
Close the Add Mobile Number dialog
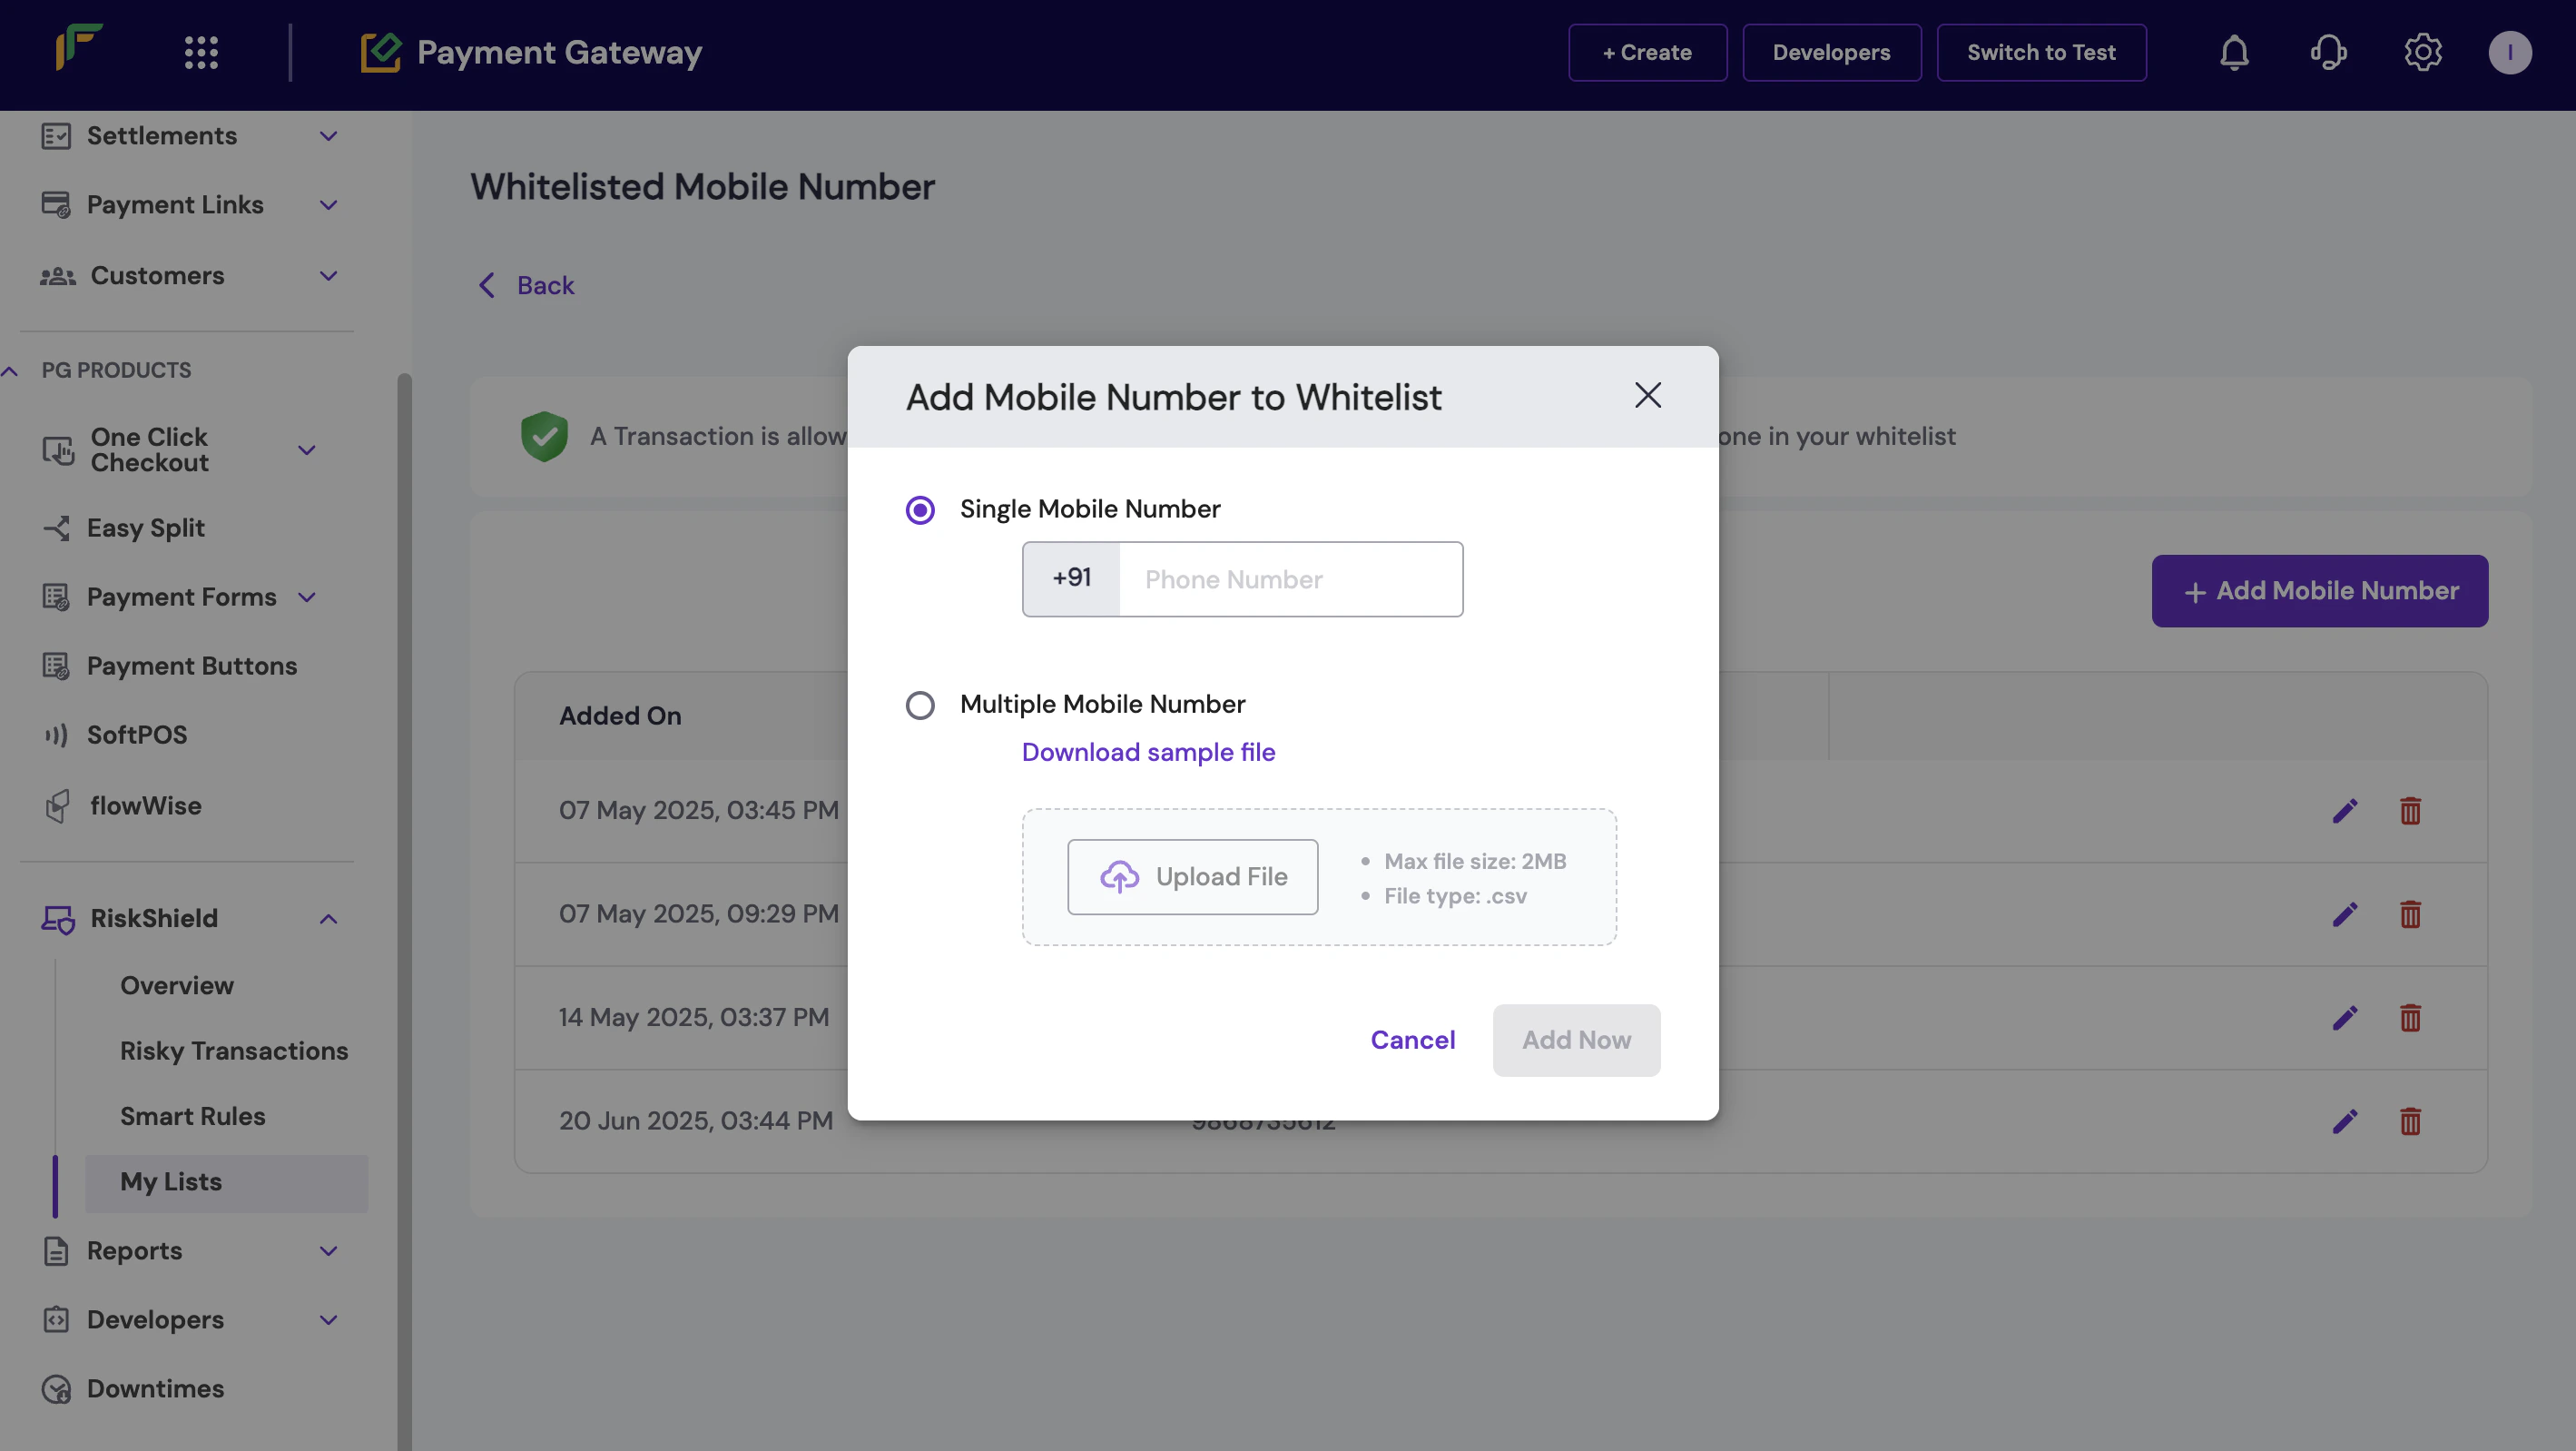click(x=1647, y=395)
